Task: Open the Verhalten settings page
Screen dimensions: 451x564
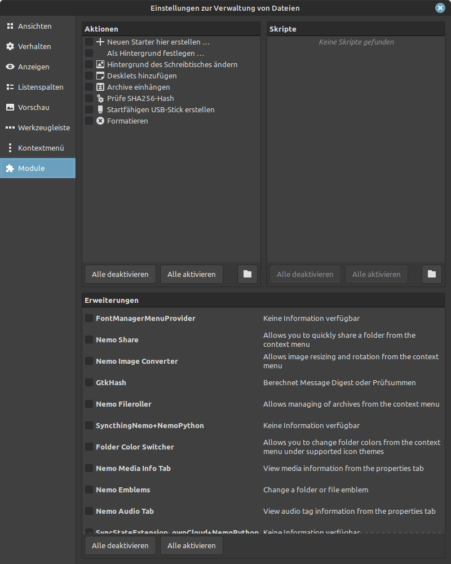Action: pos(38,46)
